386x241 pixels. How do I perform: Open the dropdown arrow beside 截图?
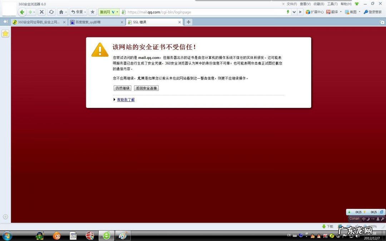(359, 12)
